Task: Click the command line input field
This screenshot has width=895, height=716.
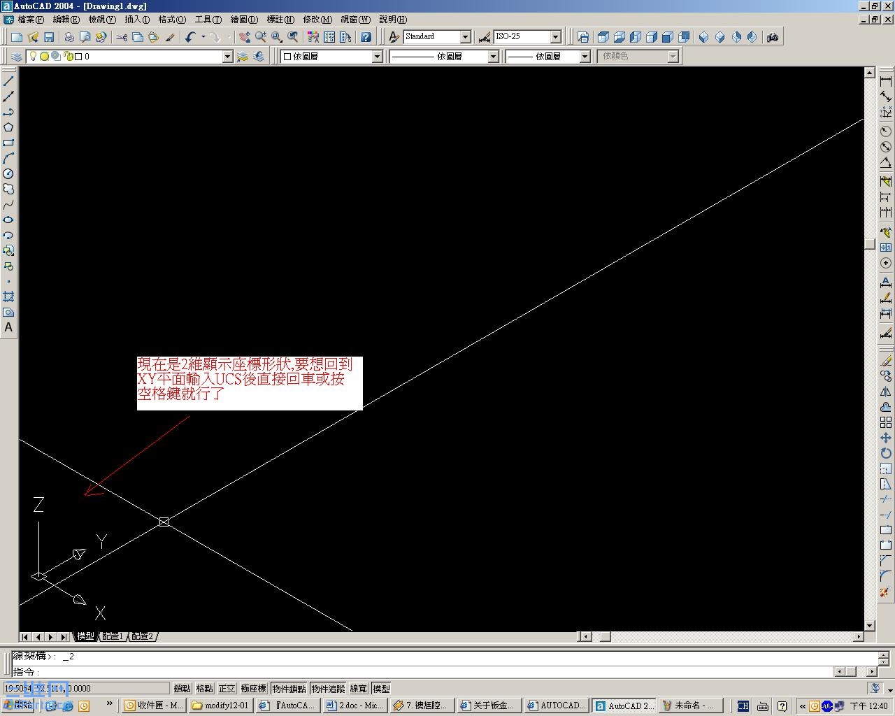Action: pos(422,672)
